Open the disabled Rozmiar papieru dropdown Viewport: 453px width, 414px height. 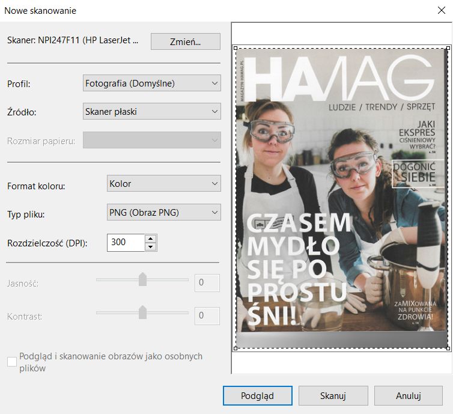coord(152,140)
